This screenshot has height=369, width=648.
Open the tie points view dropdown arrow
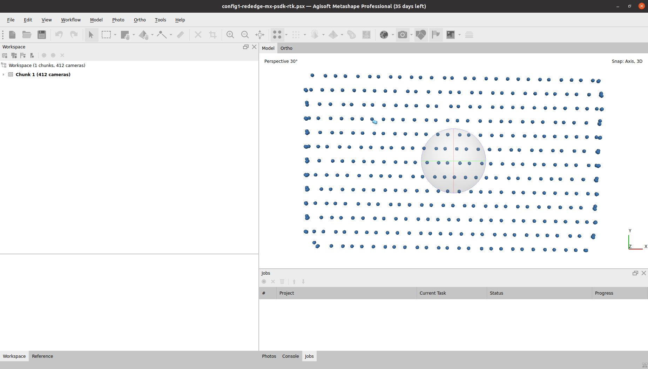[x=286, y=35]
